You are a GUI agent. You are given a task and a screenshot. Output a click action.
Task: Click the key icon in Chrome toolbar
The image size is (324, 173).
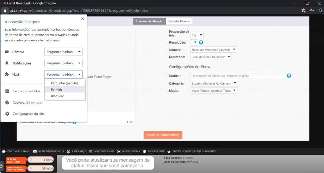click(x=312, y=10)
